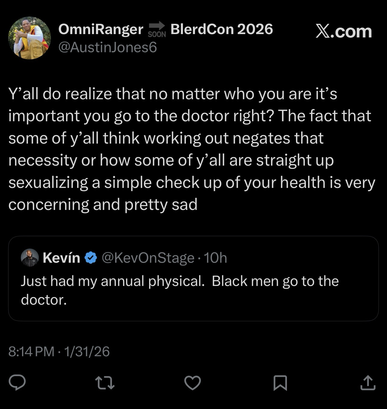Open OmniRanger's profile picture

tap(30, 38)
